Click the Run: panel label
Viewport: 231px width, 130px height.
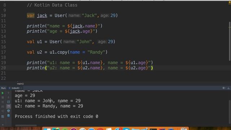click(4, 88)
